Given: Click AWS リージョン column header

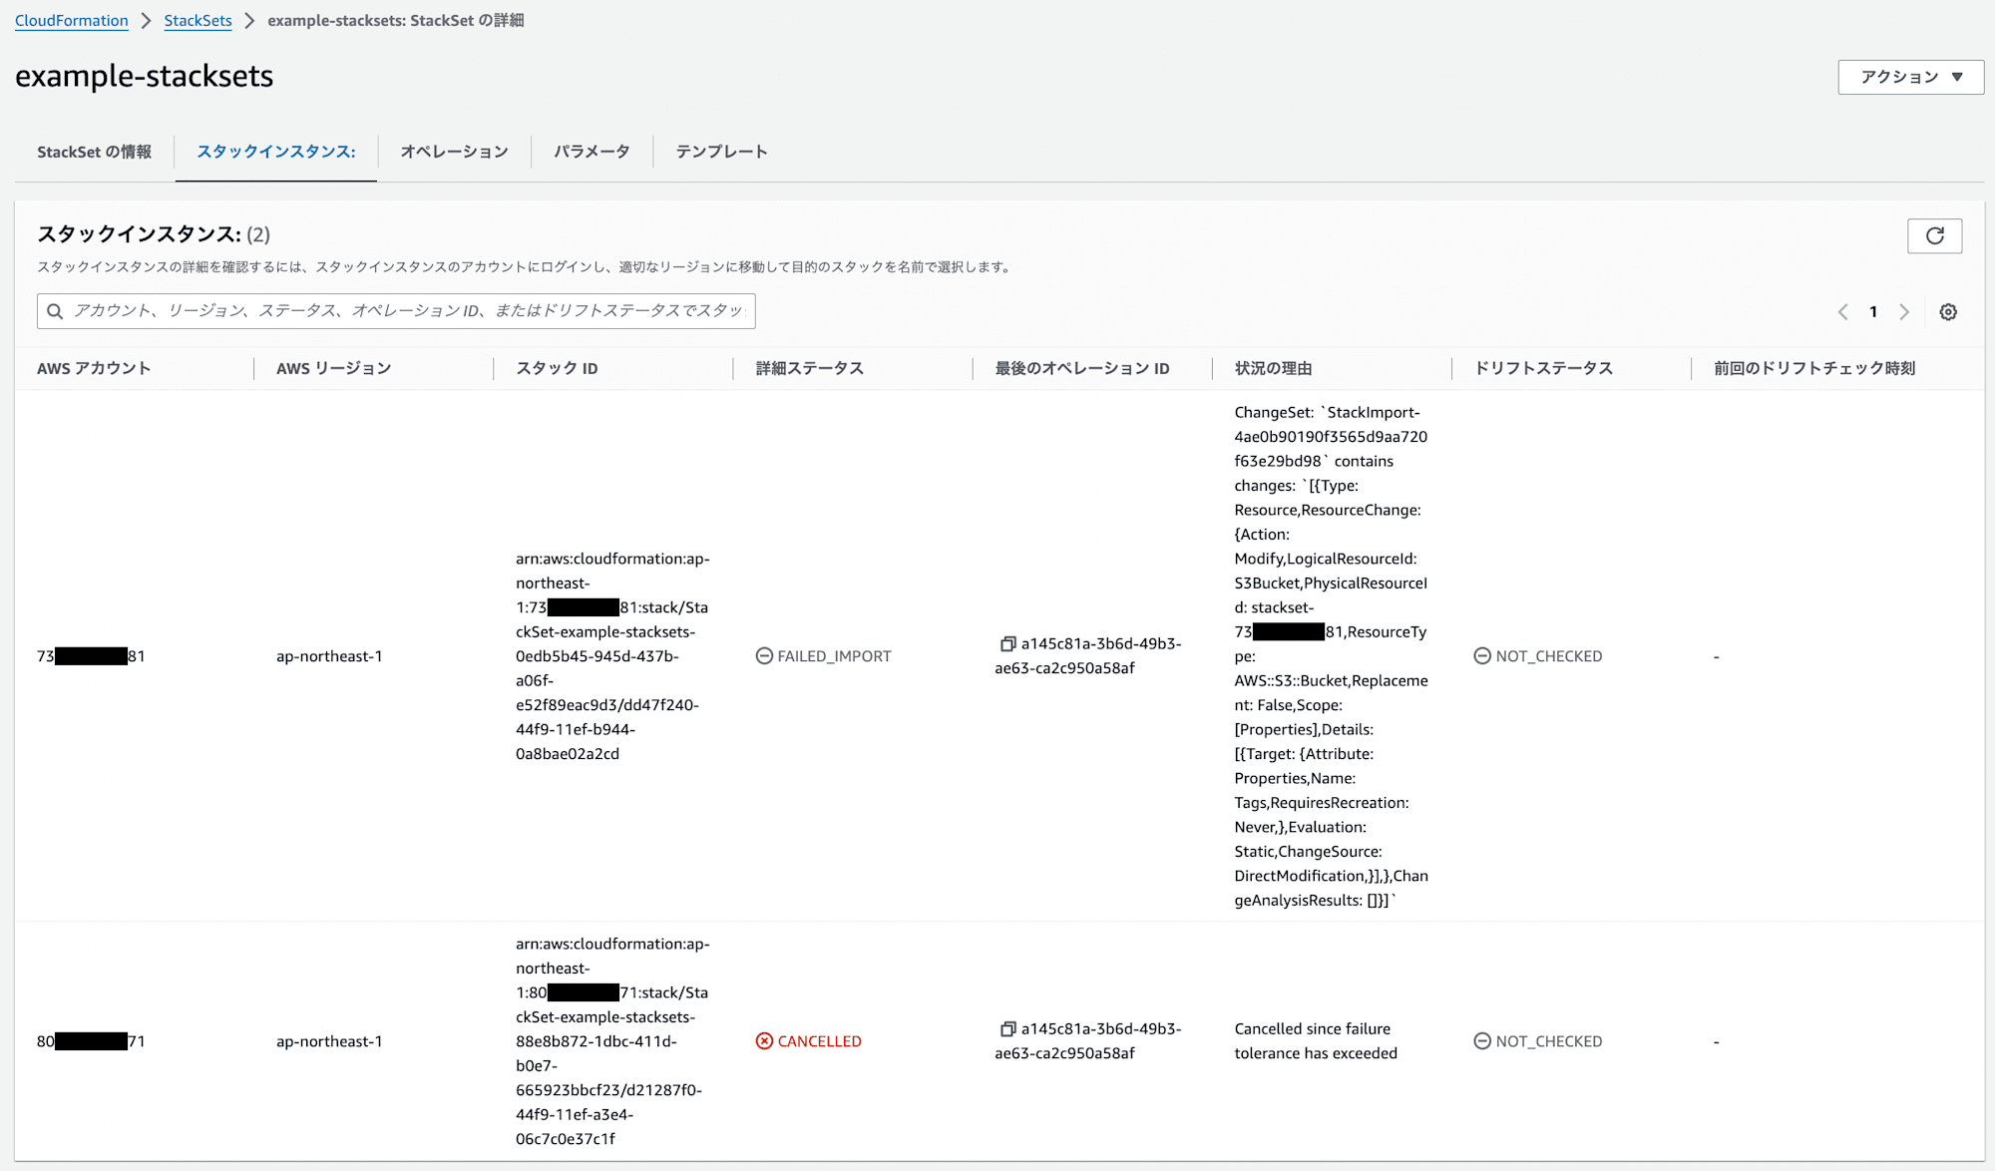Looking at the screenshot, I should [333, 369].
